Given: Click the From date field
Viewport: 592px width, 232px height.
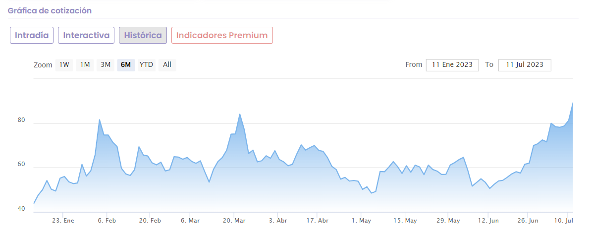Looking at the screenshot, I should [x=452, y=65].
